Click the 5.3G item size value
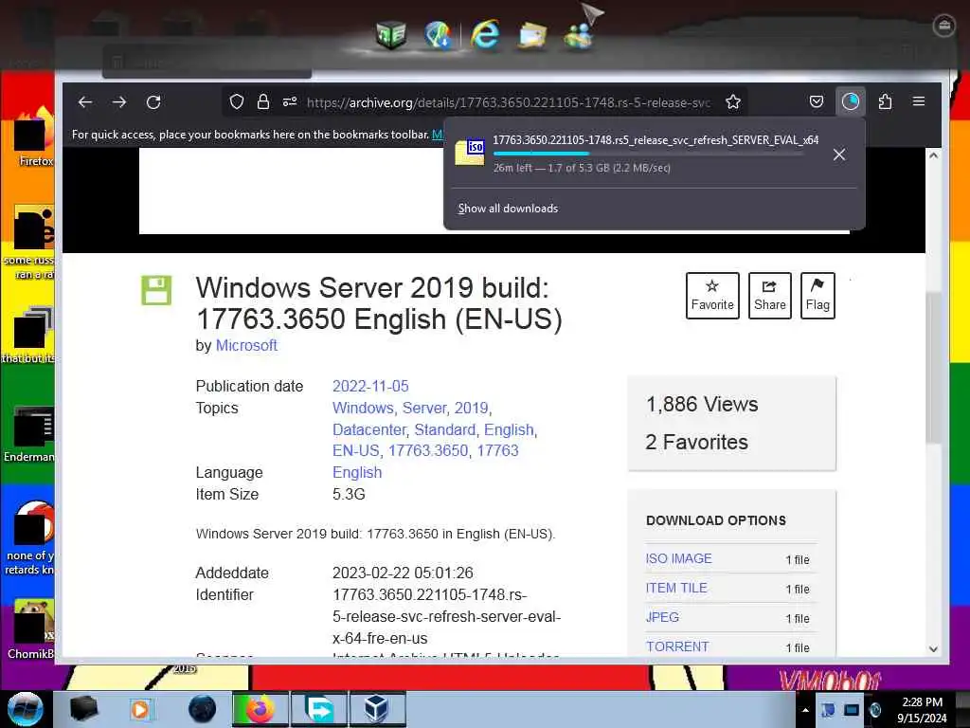This screenshot has width=970, height=728. [x=349, y=494]
